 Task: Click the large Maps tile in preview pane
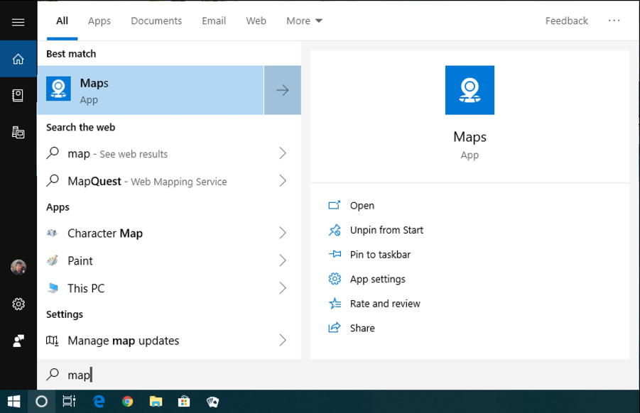[470, 90]
